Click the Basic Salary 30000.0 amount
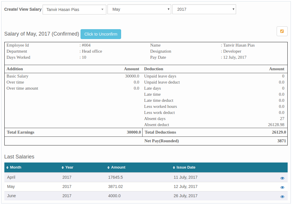 (x=132, y=76)
